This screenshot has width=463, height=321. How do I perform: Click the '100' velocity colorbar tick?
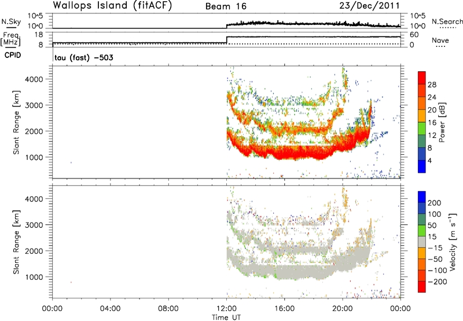[435, 214]
